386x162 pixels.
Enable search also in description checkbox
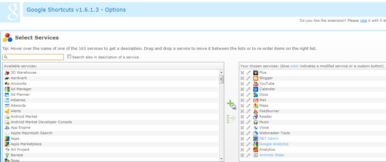coord(69,57)
